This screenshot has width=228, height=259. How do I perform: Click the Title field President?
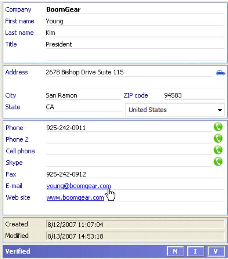click(x=136, y=44)
